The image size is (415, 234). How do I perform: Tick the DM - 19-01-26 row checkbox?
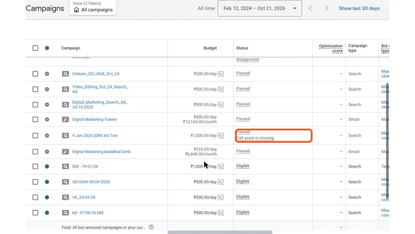35,166
